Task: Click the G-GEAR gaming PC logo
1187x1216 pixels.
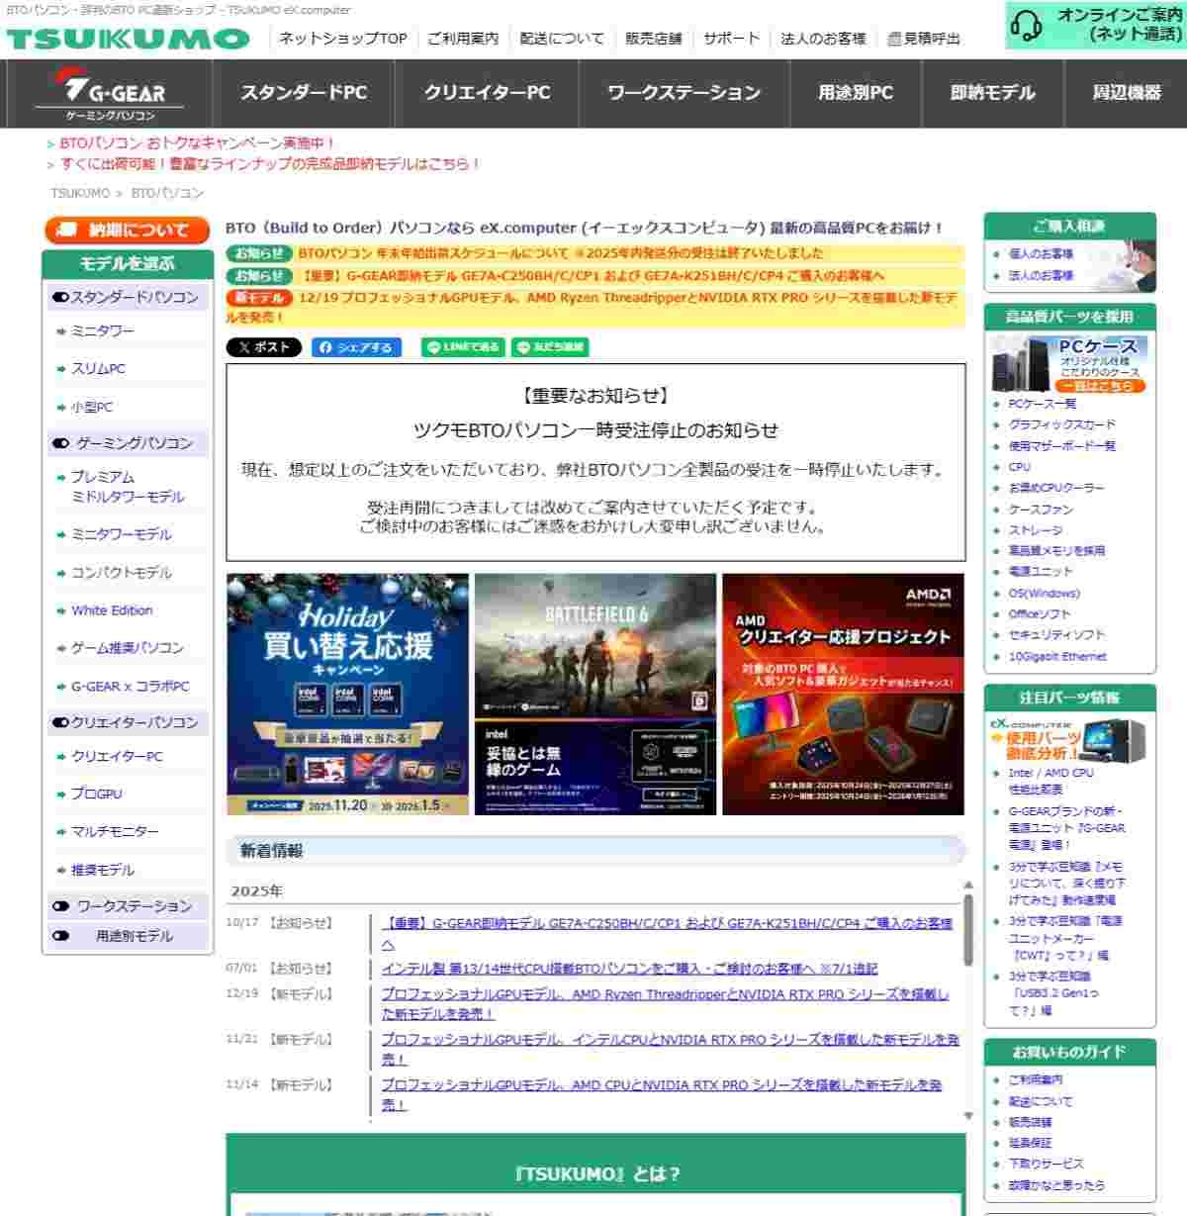Action: 110,94
